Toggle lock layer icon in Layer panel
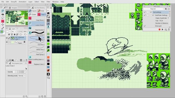The image size is (175, 98). [x=14, y=34]
